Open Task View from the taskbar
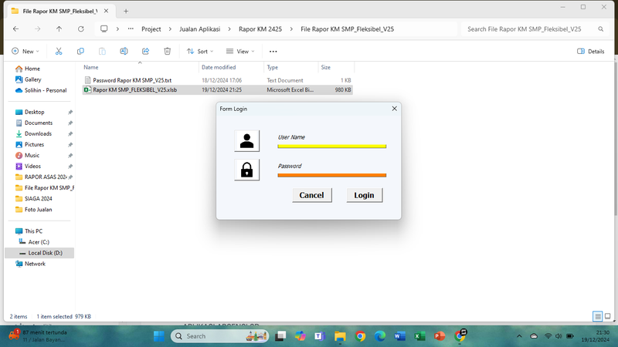Screen dimensions: 618x347 tap(280, 336)
